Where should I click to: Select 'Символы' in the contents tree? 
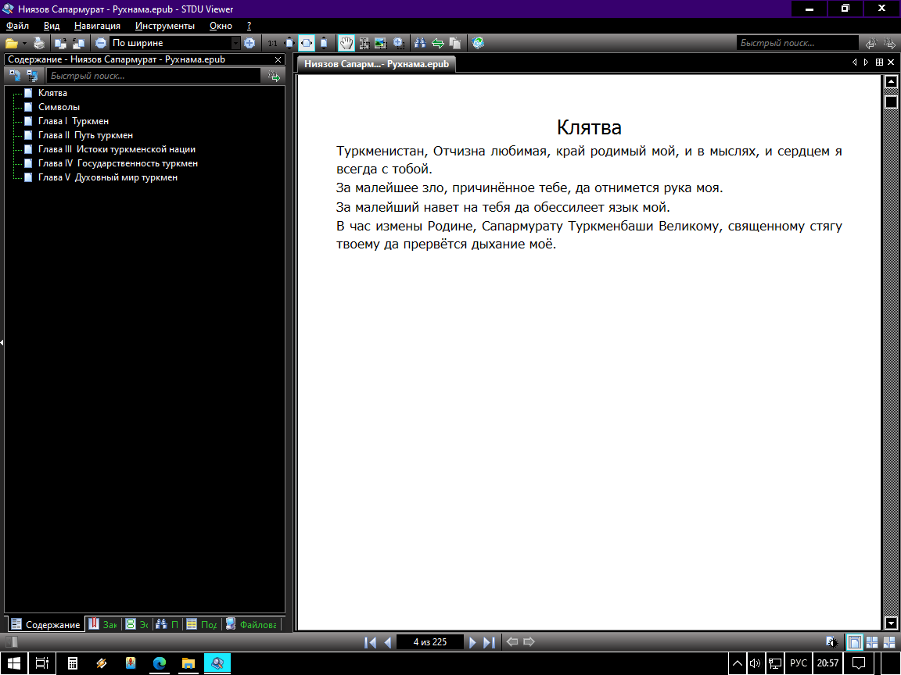(x=59, y=107)
